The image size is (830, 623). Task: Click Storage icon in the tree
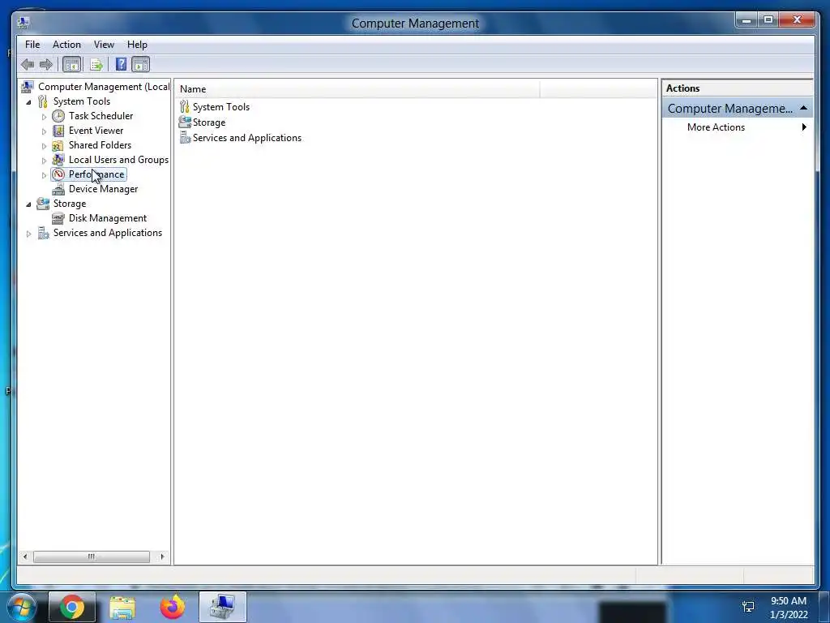43,204
